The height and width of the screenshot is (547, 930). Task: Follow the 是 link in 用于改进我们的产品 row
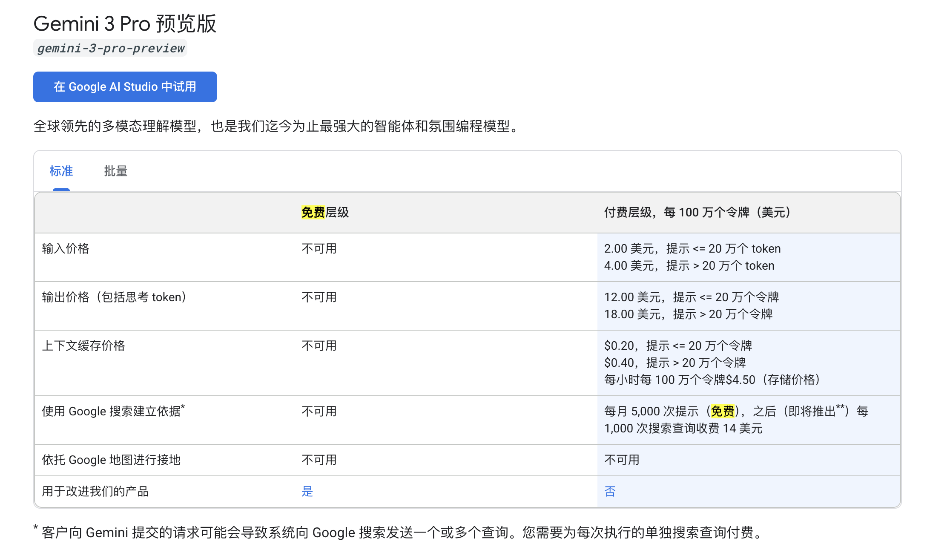tap(307, 492)
